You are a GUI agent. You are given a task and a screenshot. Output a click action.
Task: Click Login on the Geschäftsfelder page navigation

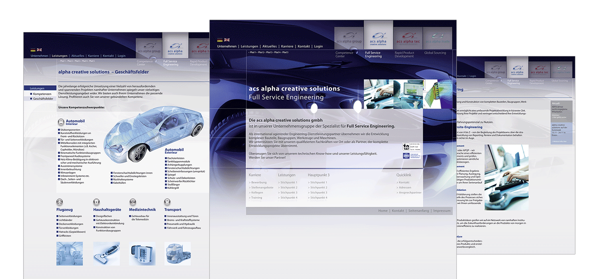(121, 56)
